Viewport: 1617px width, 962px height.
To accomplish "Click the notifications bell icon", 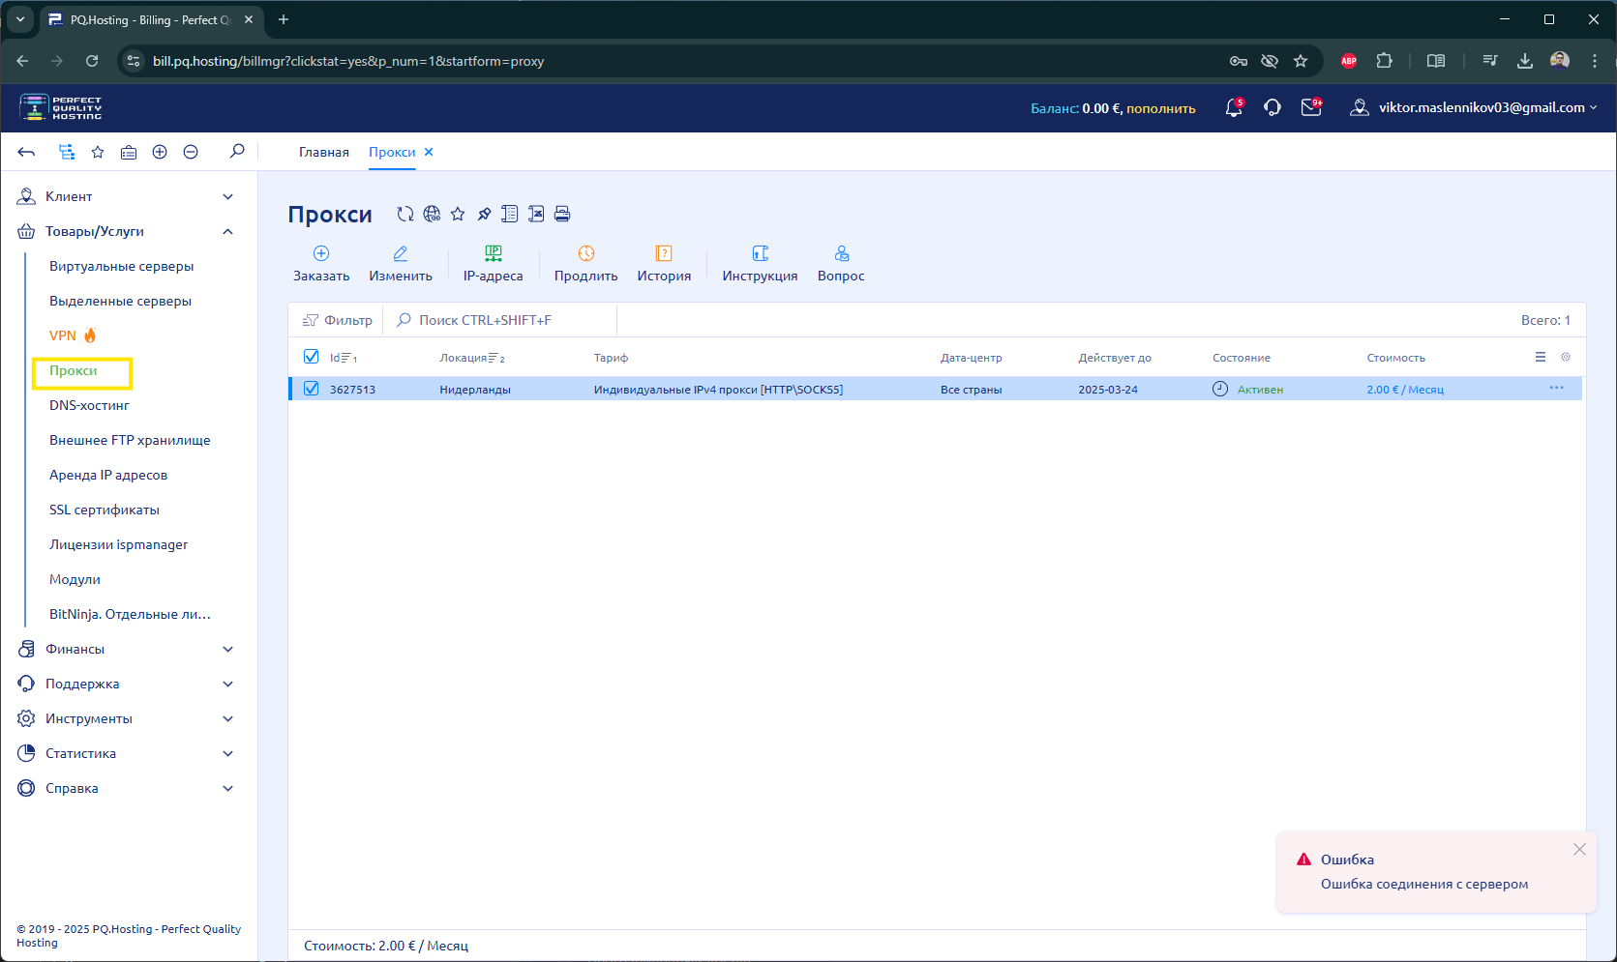I will [x=1233, y=108].
